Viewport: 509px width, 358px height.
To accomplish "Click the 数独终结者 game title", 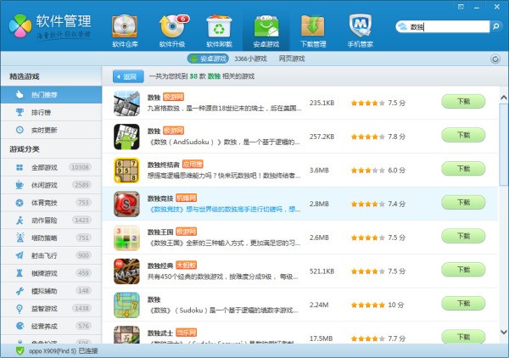I will 163,165.
